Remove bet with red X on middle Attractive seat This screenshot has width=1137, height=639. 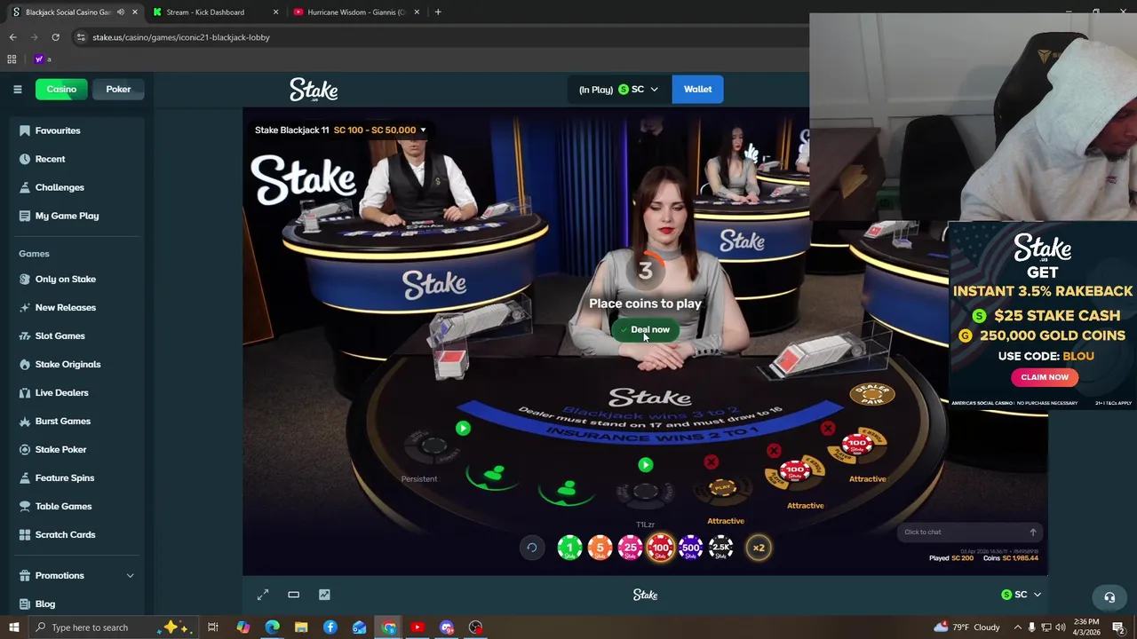tap(774, 451)
